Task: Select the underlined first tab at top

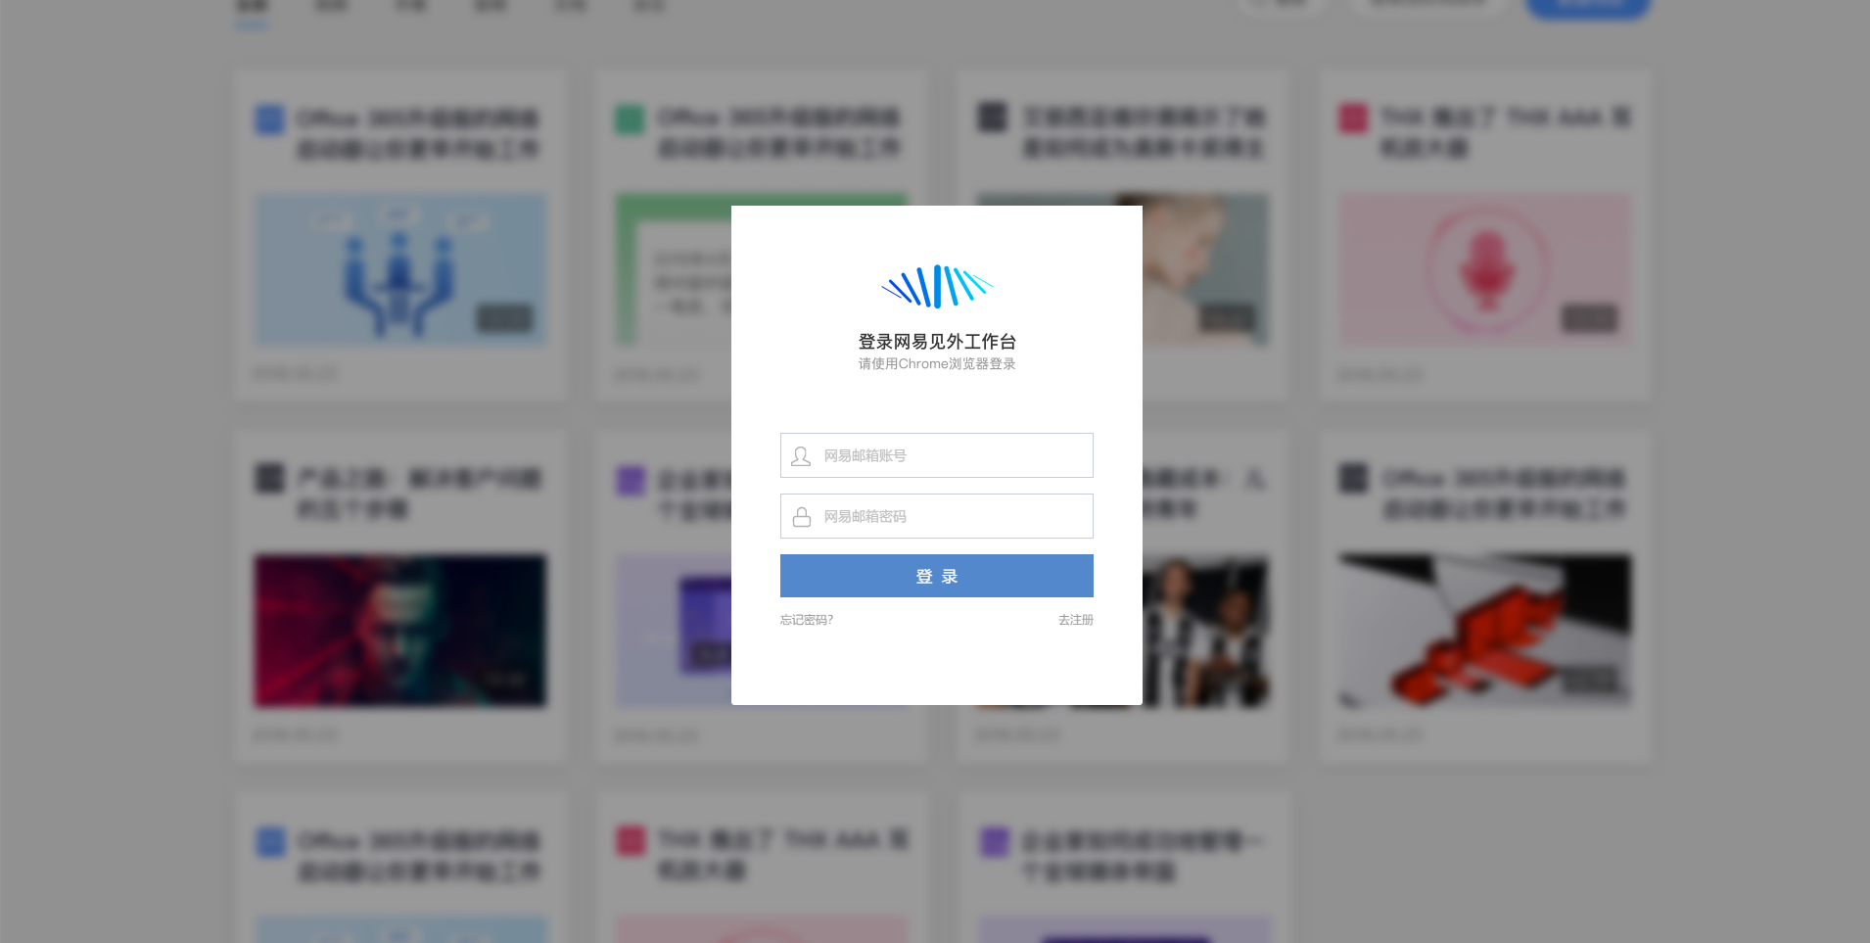Action: coord(252,9)
